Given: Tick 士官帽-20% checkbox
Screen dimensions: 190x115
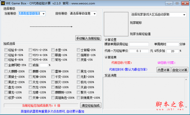Looking at the screenshot, I should pos(79,50).
